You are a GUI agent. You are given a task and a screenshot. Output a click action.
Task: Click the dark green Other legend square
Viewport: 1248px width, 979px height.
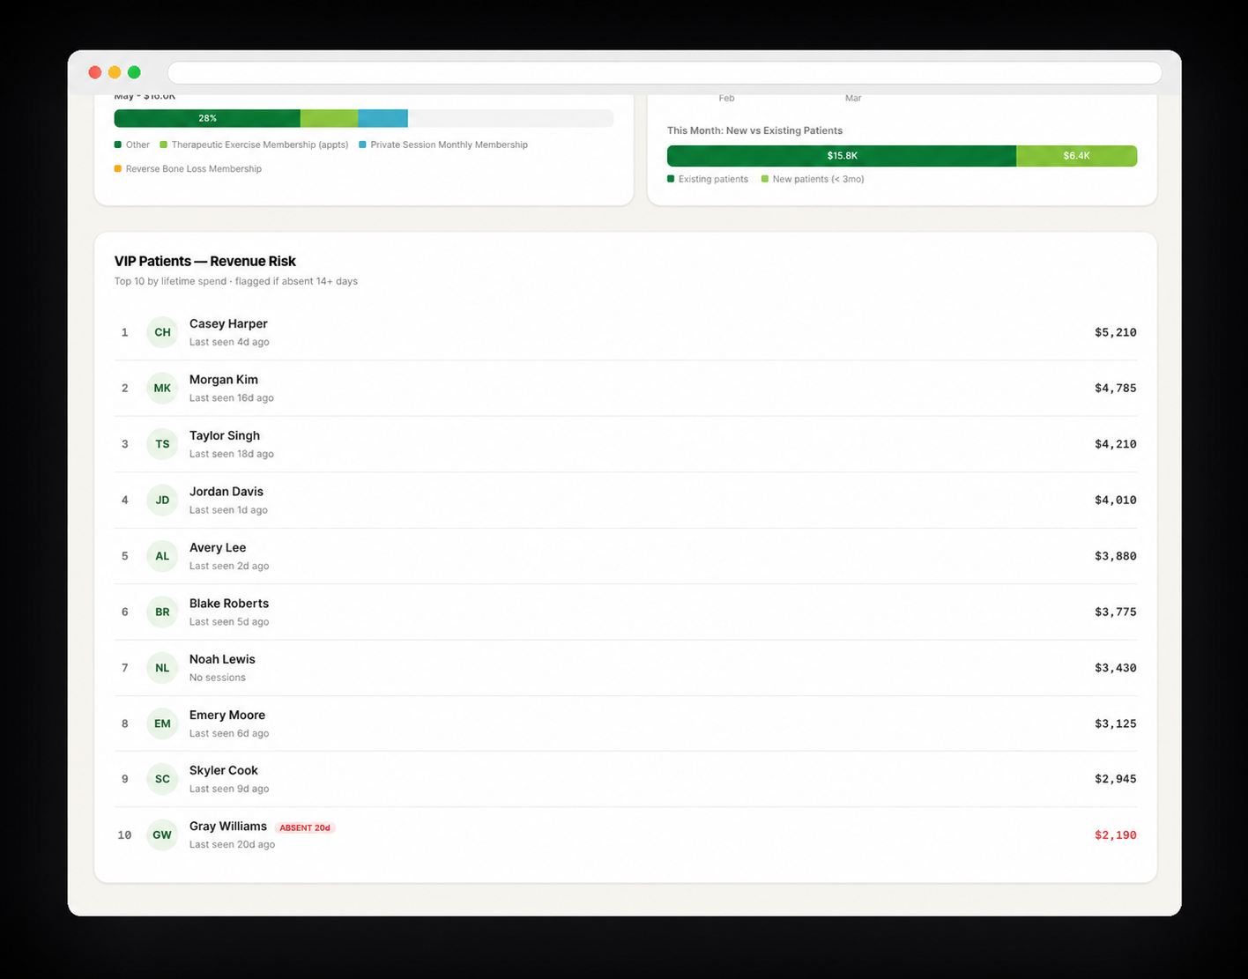pos(118,145)
